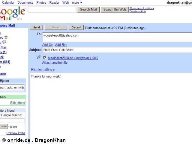Click Create a filter link
Viewport: 192px width, 144px height.
tap(138, 11)
